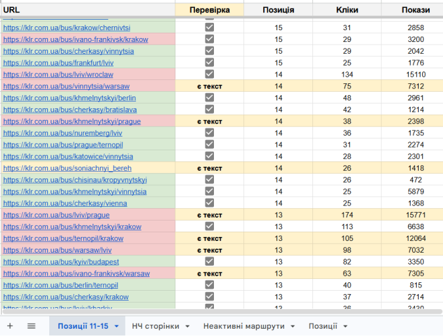The height and width of the screenshot is (336, 443).
Task: Toggle checkbox for cherkasy/bratislava row
Action: [x=209, y=109]
